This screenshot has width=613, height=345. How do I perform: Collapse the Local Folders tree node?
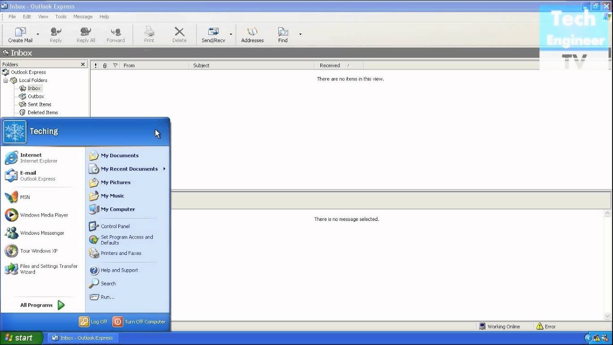click(6, 80)
